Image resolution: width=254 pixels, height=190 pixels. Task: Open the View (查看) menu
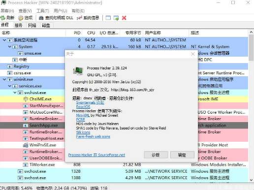25,11
